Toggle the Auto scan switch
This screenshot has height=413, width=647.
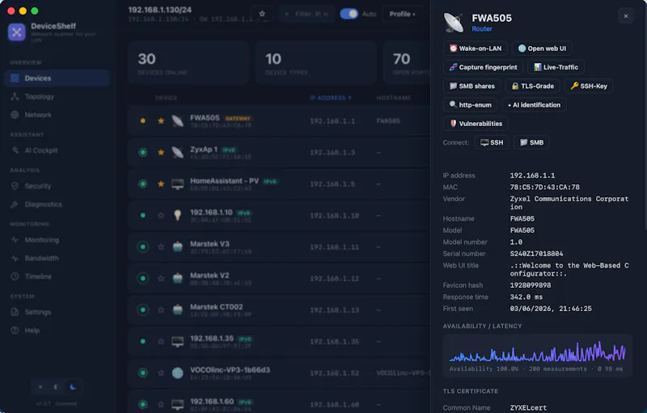click(349, 14)
